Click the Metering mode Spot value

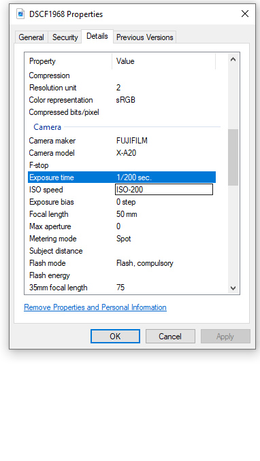[x=124, y=239]
